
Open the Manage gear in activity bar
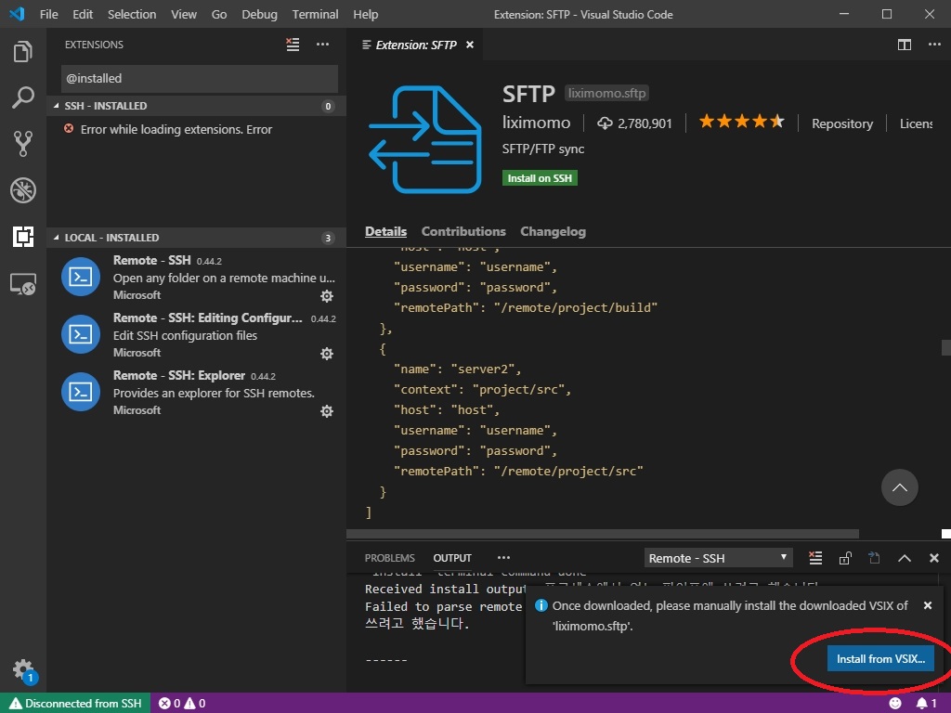pos(24,670)
